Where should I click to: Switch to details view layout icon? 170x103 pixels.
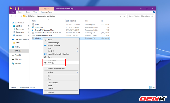(151, 88)
